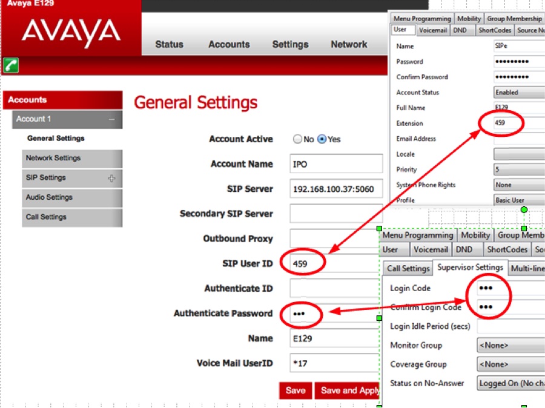Click the SIP Server field
This screenshot has width=545, height=408.
tap(336, 189)
